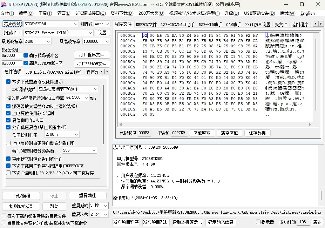Enable 当目标文件变化时自动装载 checkbox
Image resolution: width=325 pixels, height=228 pixels.
click(x=4, y=223)
